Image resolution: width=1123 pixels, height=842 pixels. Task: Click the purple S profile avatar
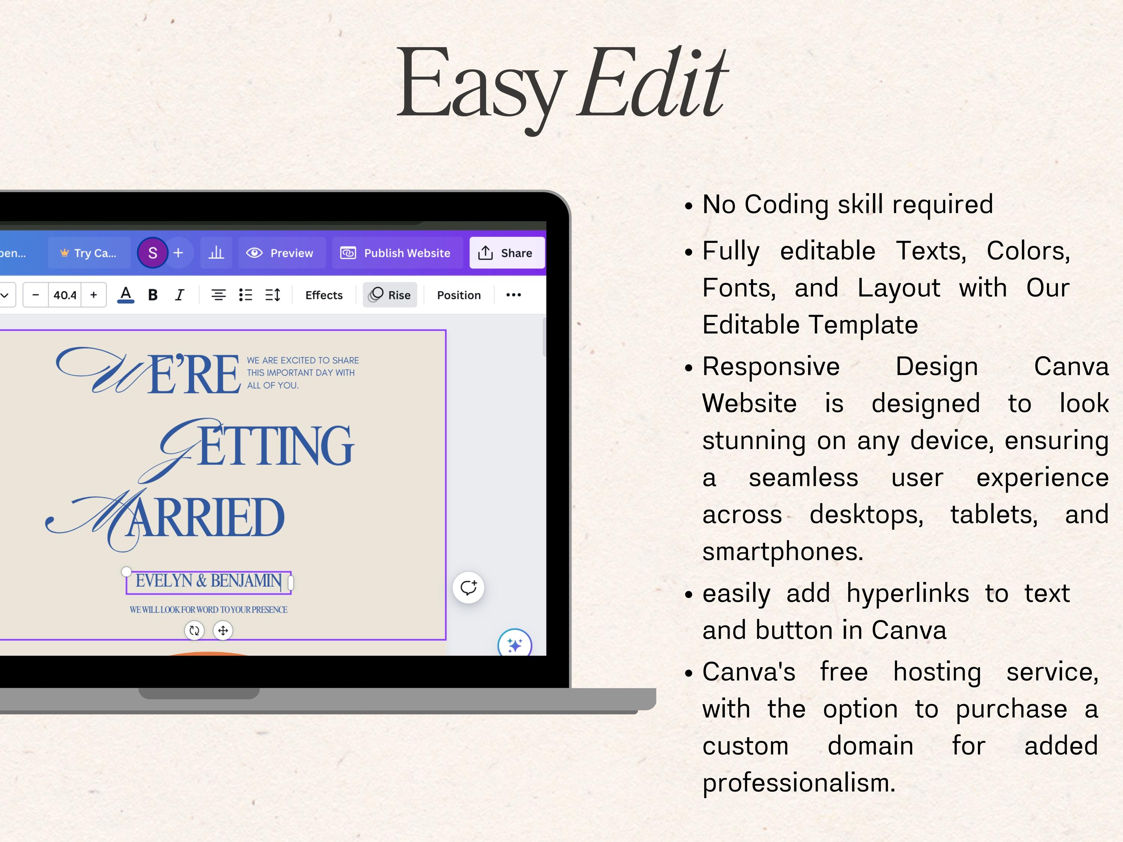tap(152, 253)
